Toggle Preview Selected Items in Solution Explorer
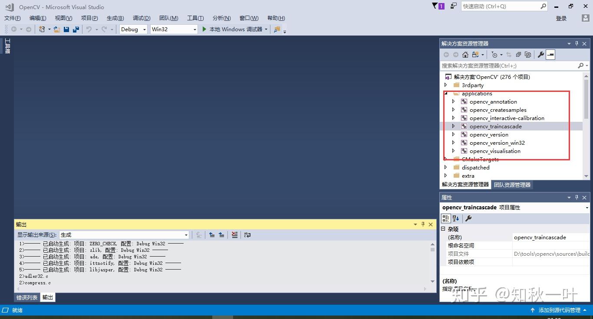This screenshot has width=593, height=319. tap(550, 55)
